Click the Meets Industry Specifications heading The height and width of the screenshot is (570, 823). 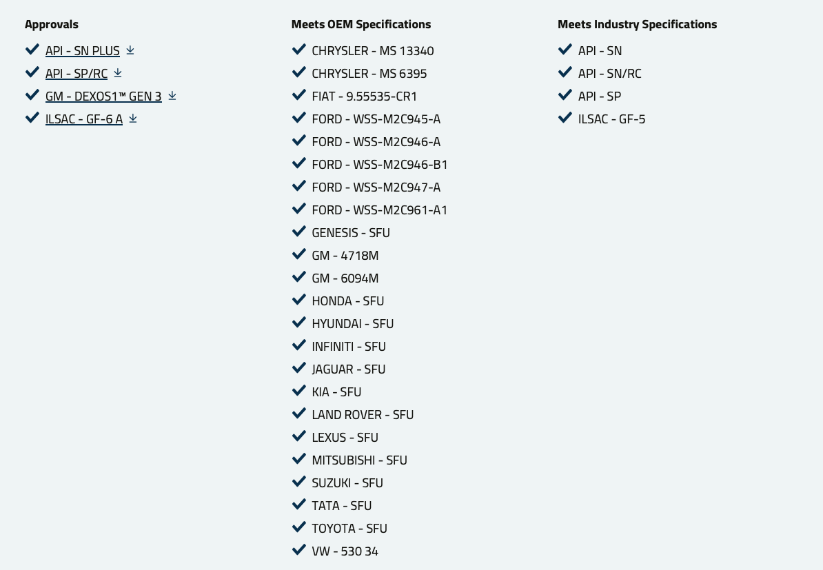point(637,24)
